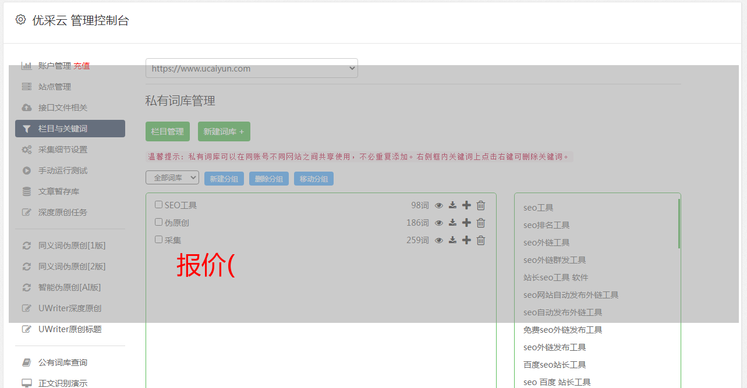Click the edit icon beside UWriter原创标题
The height and width of the screenshot is (388, 747).
click(26, 329)
